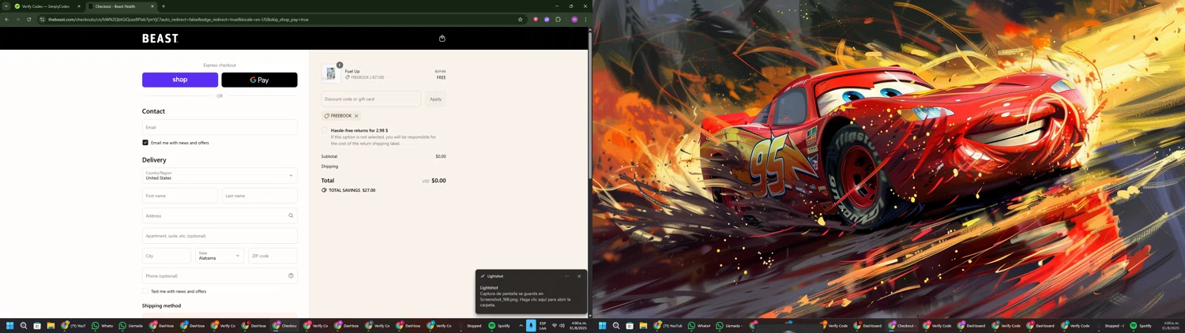Check Hassle-free returns option
Image resolution: width=1185 pixels, height=333 pixels.
325,131
